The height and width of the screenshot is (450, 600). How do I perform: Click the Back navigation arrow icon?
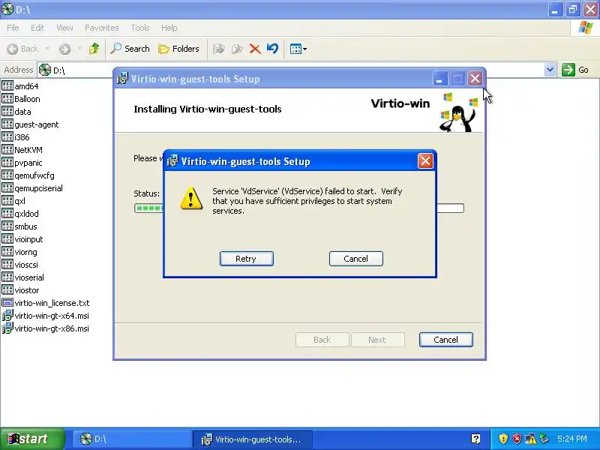(x=12, y=49)
